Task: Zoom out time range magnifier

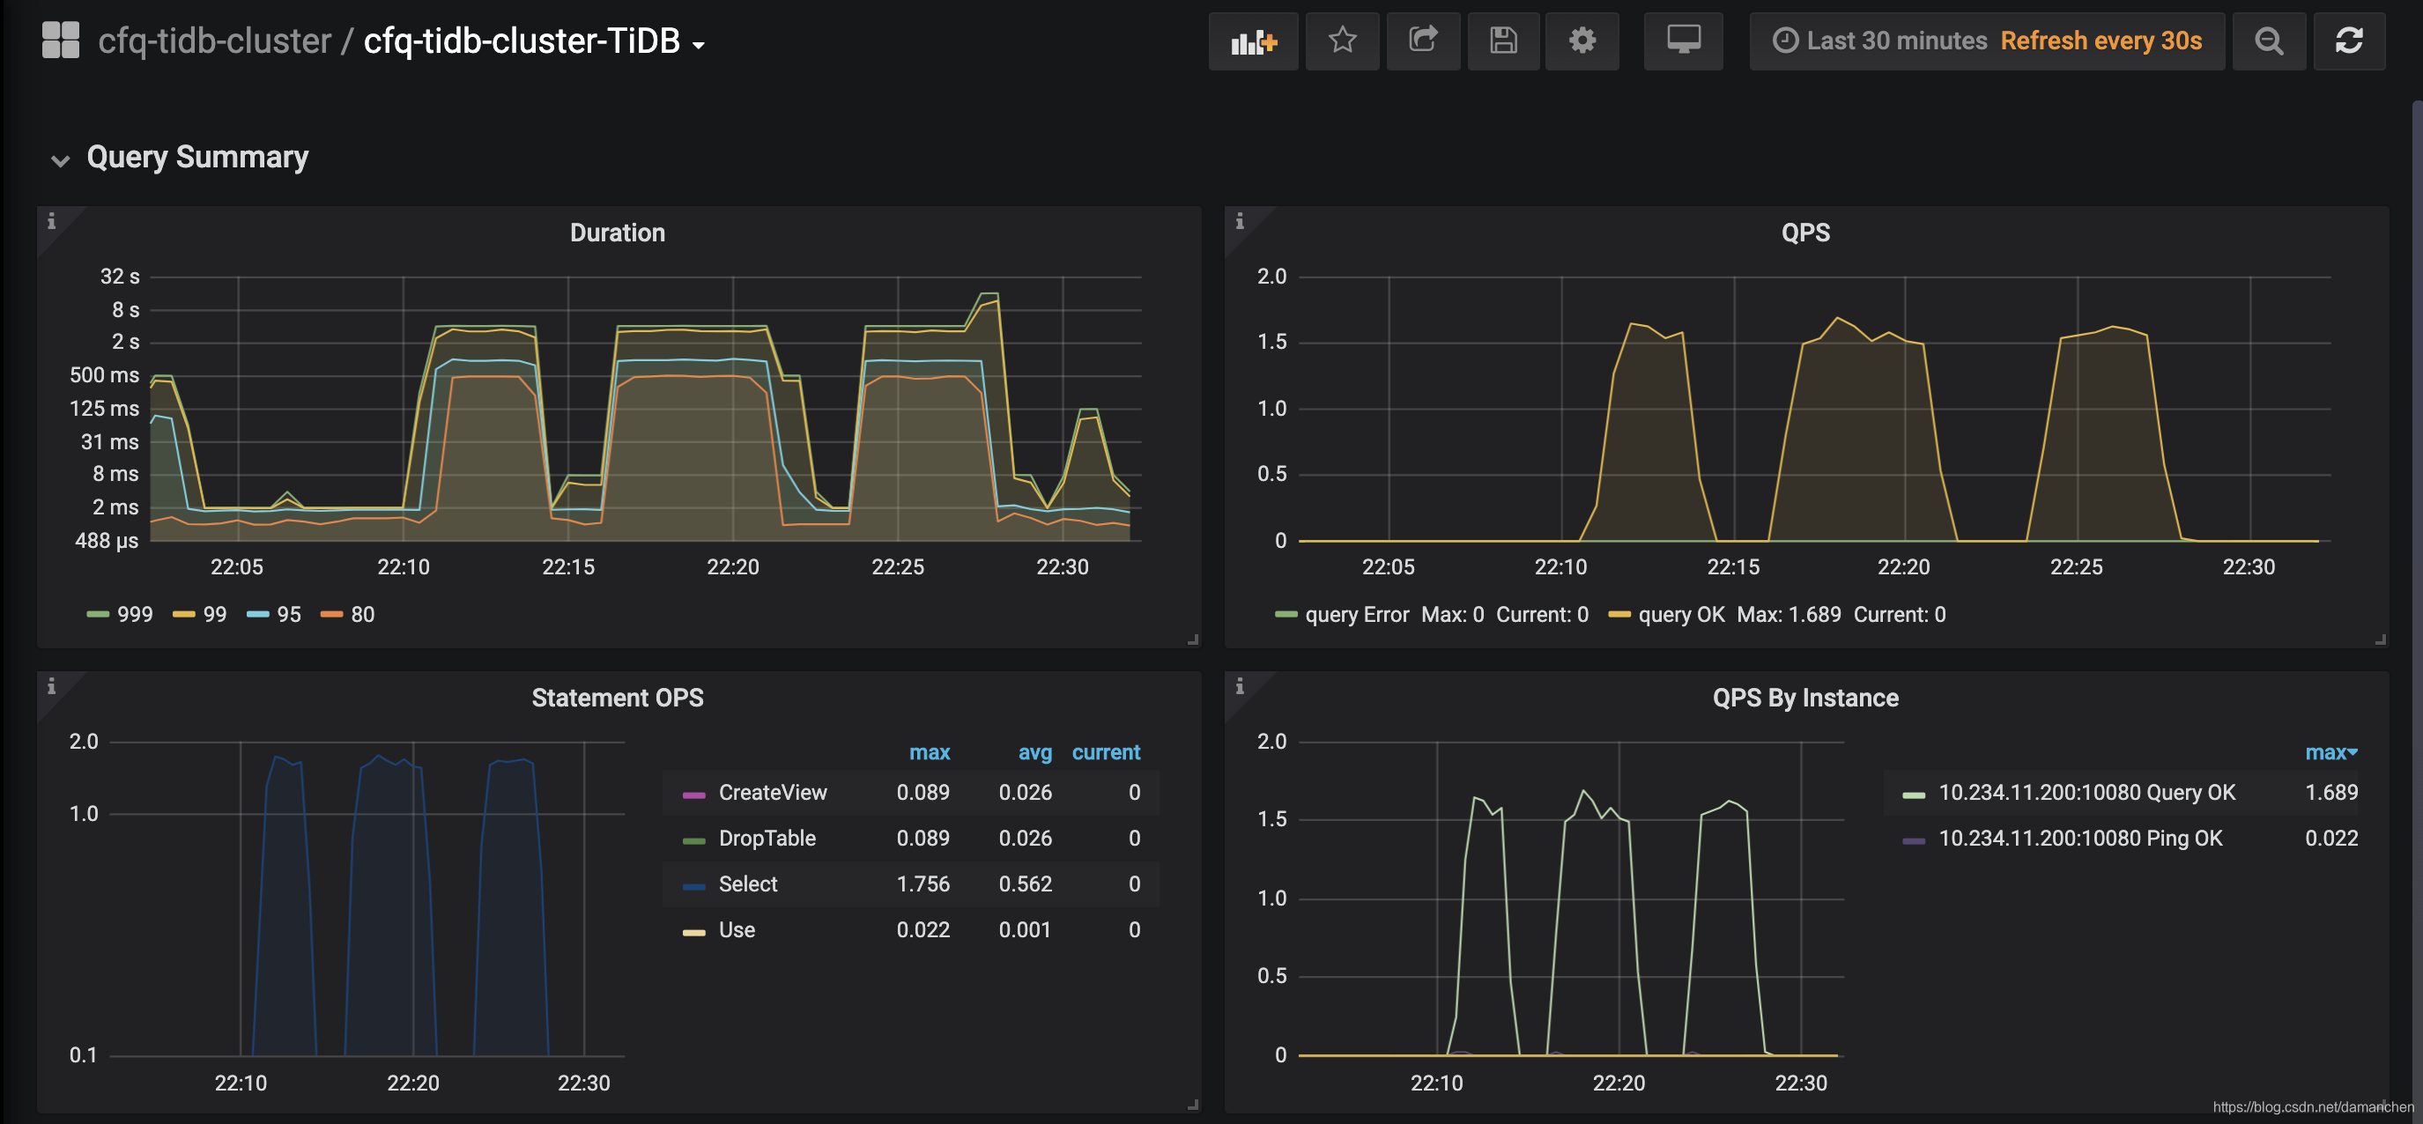Action: click(2268, 41)
